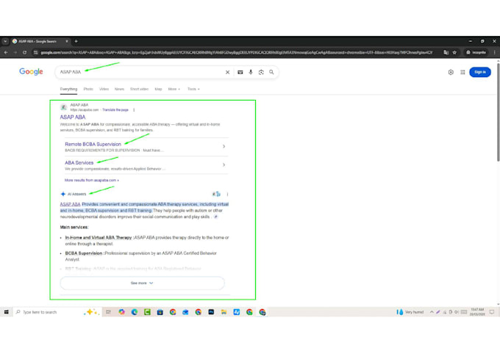
Task: Expand the More dropdown
Action: pyautogui.click(x=174, y=89)
